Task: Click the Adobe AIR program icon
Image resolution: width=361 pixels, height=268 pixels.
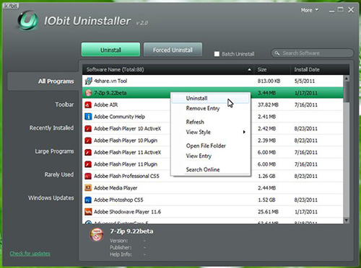Action: pos(88,105)
